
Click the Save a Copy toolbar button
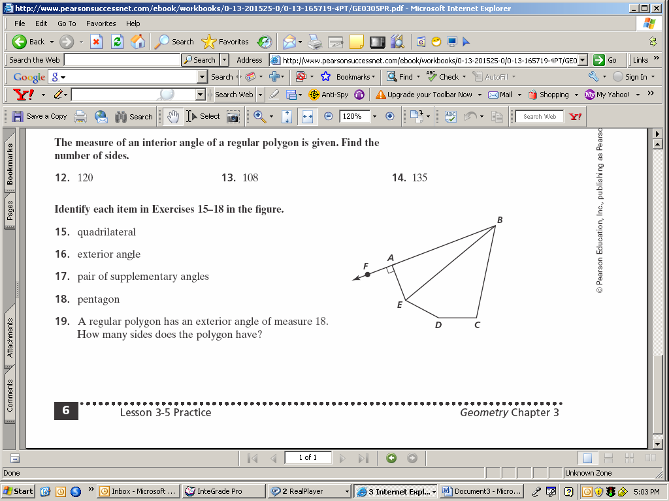pos(39,117)
